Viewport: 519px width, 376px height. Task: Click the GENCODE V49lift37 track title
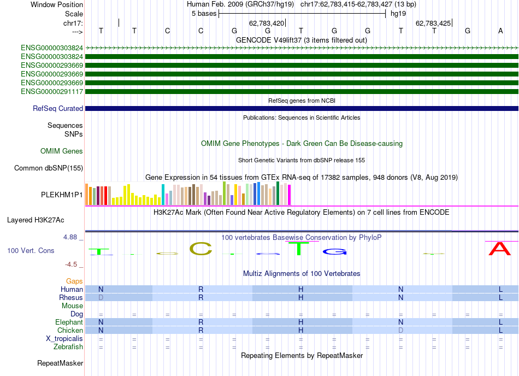point(301,40)
